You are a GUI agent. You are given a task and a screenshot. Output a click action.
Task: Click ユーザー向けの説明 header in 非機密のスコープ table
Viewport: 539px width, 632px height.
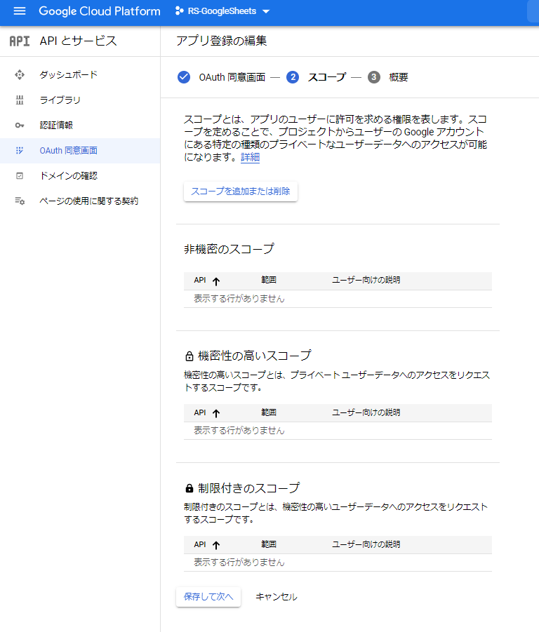tap(366, 280)
